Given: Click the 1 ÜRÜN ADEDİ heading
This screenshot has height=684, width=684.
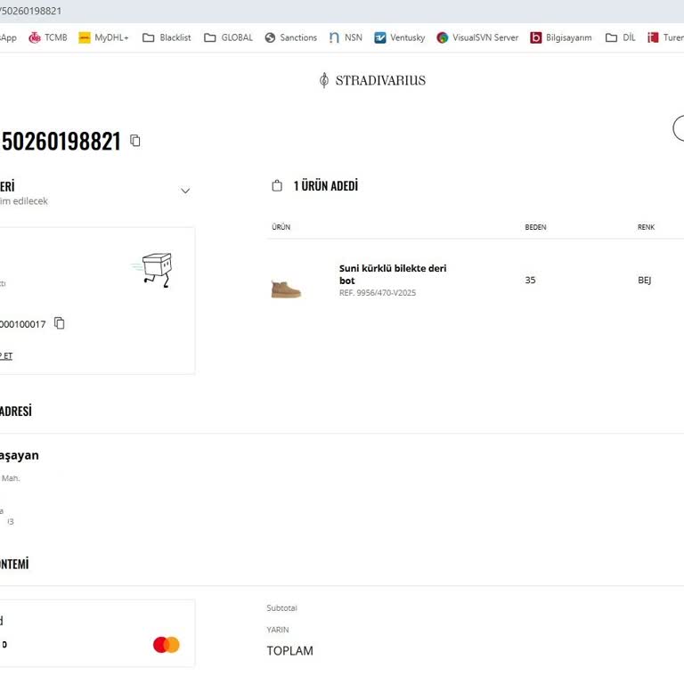Looking at the screenshot, I should [325, 186].
